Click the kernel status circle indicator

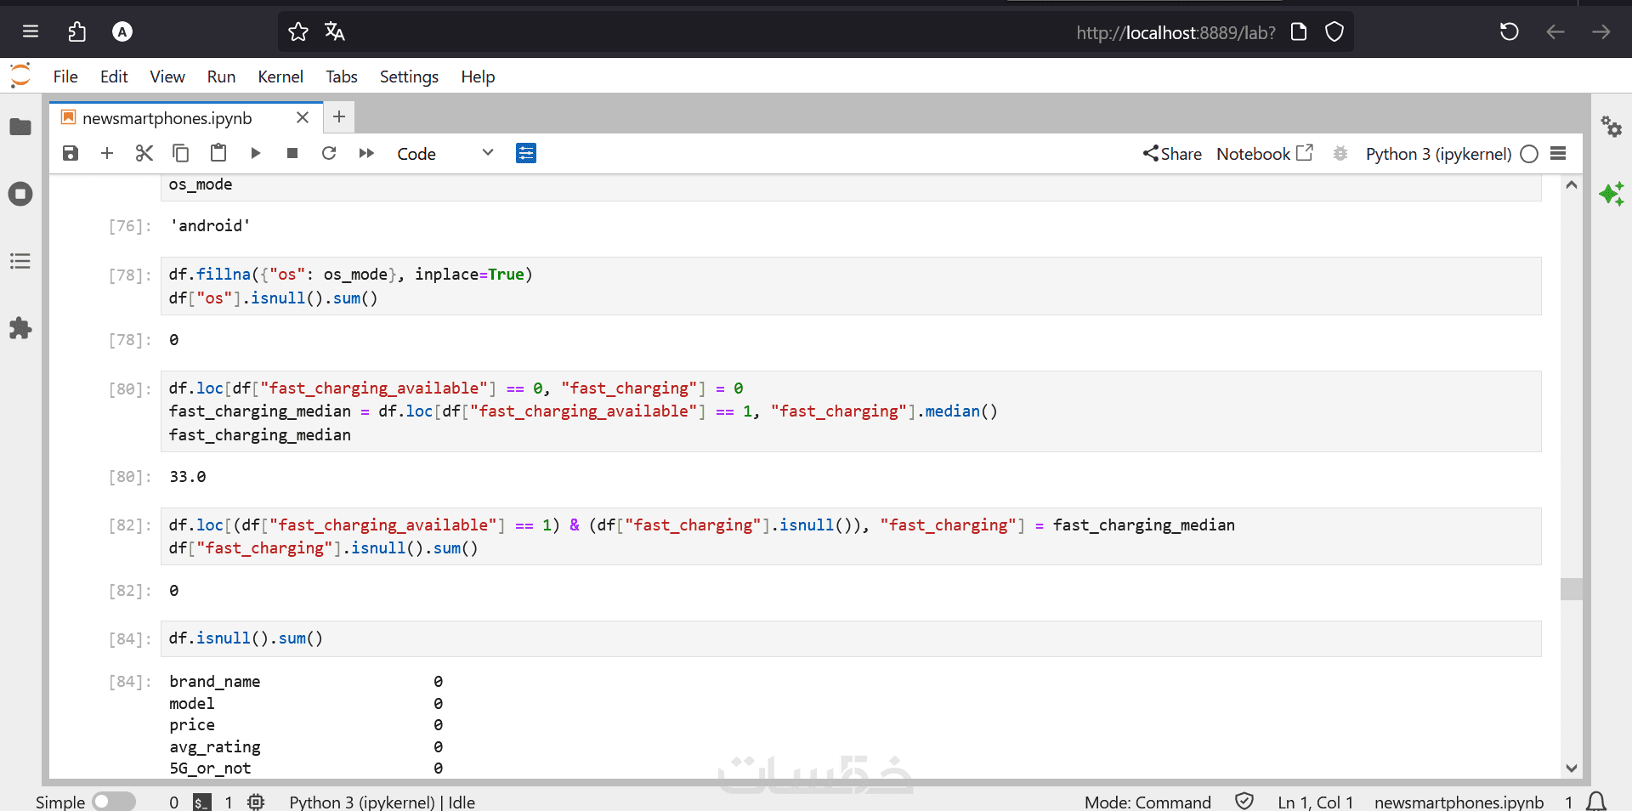coord(1529,154)
